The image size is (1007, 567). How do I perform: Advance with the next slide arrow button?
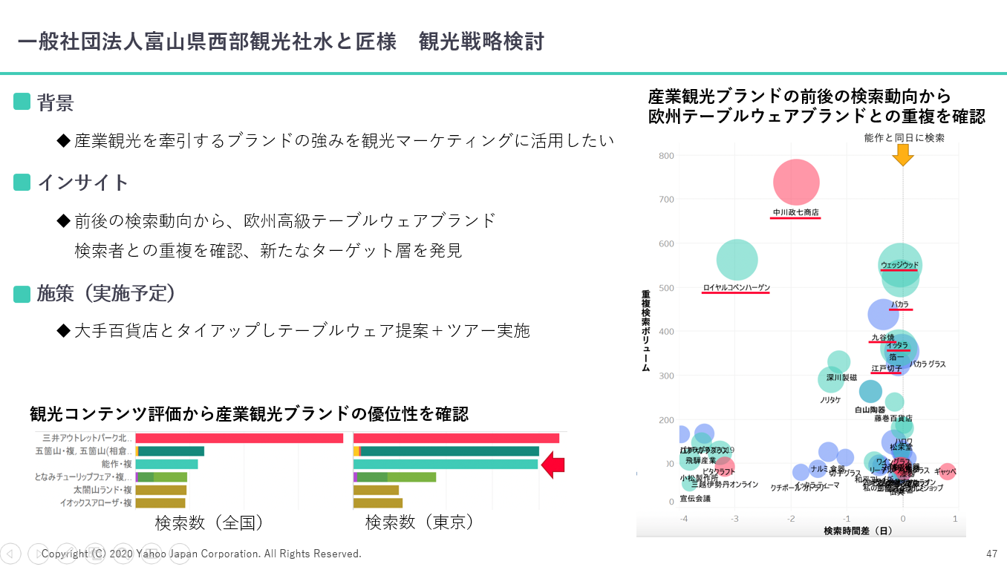point(37,553)
